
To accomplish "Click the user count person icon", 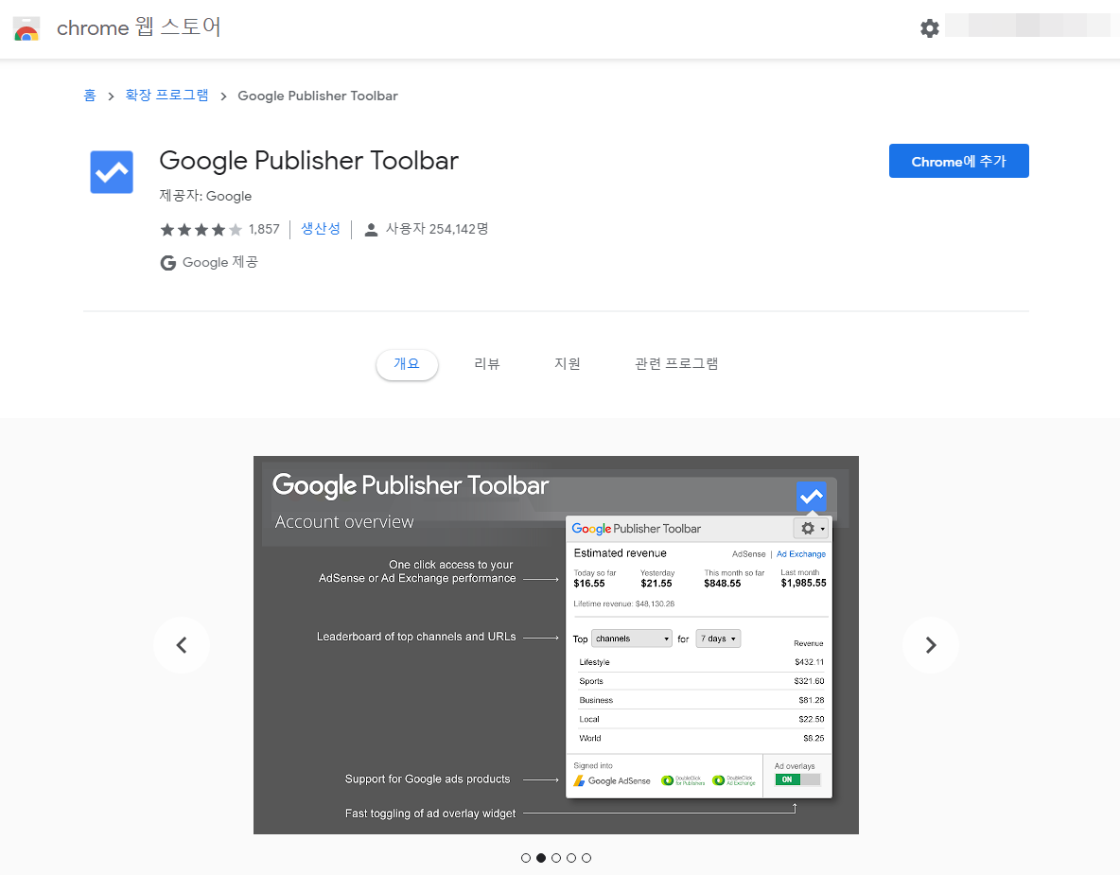I will pyautogui.click(x=371, y=230).
